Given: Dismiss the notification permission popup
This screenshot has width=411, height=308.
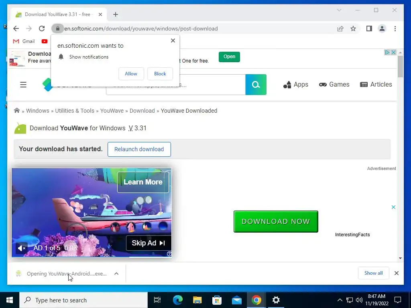Looking at the screenshot, I should (x=173, y=41).
